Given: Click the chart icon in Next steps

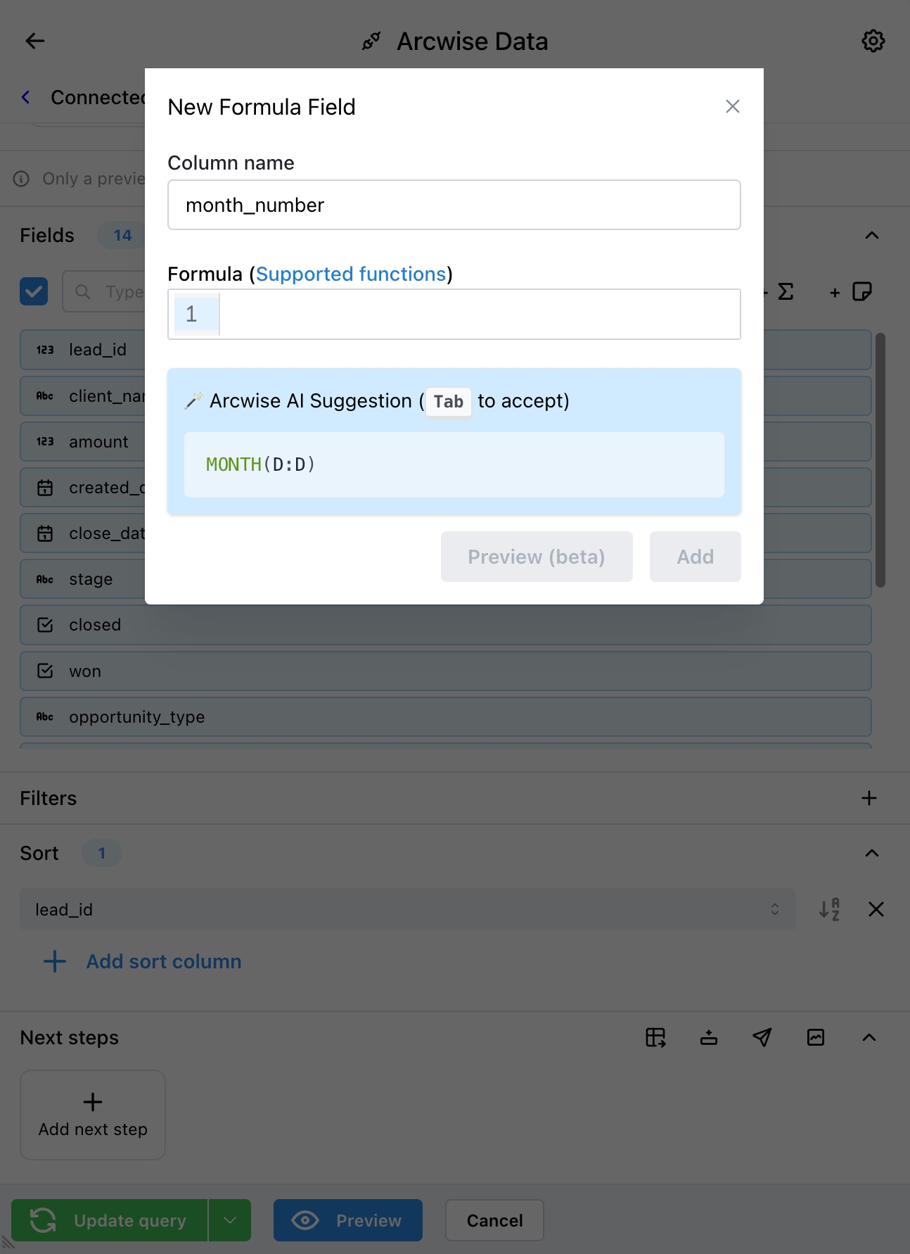Looking at the screenshot, I should coord(816,1037).
